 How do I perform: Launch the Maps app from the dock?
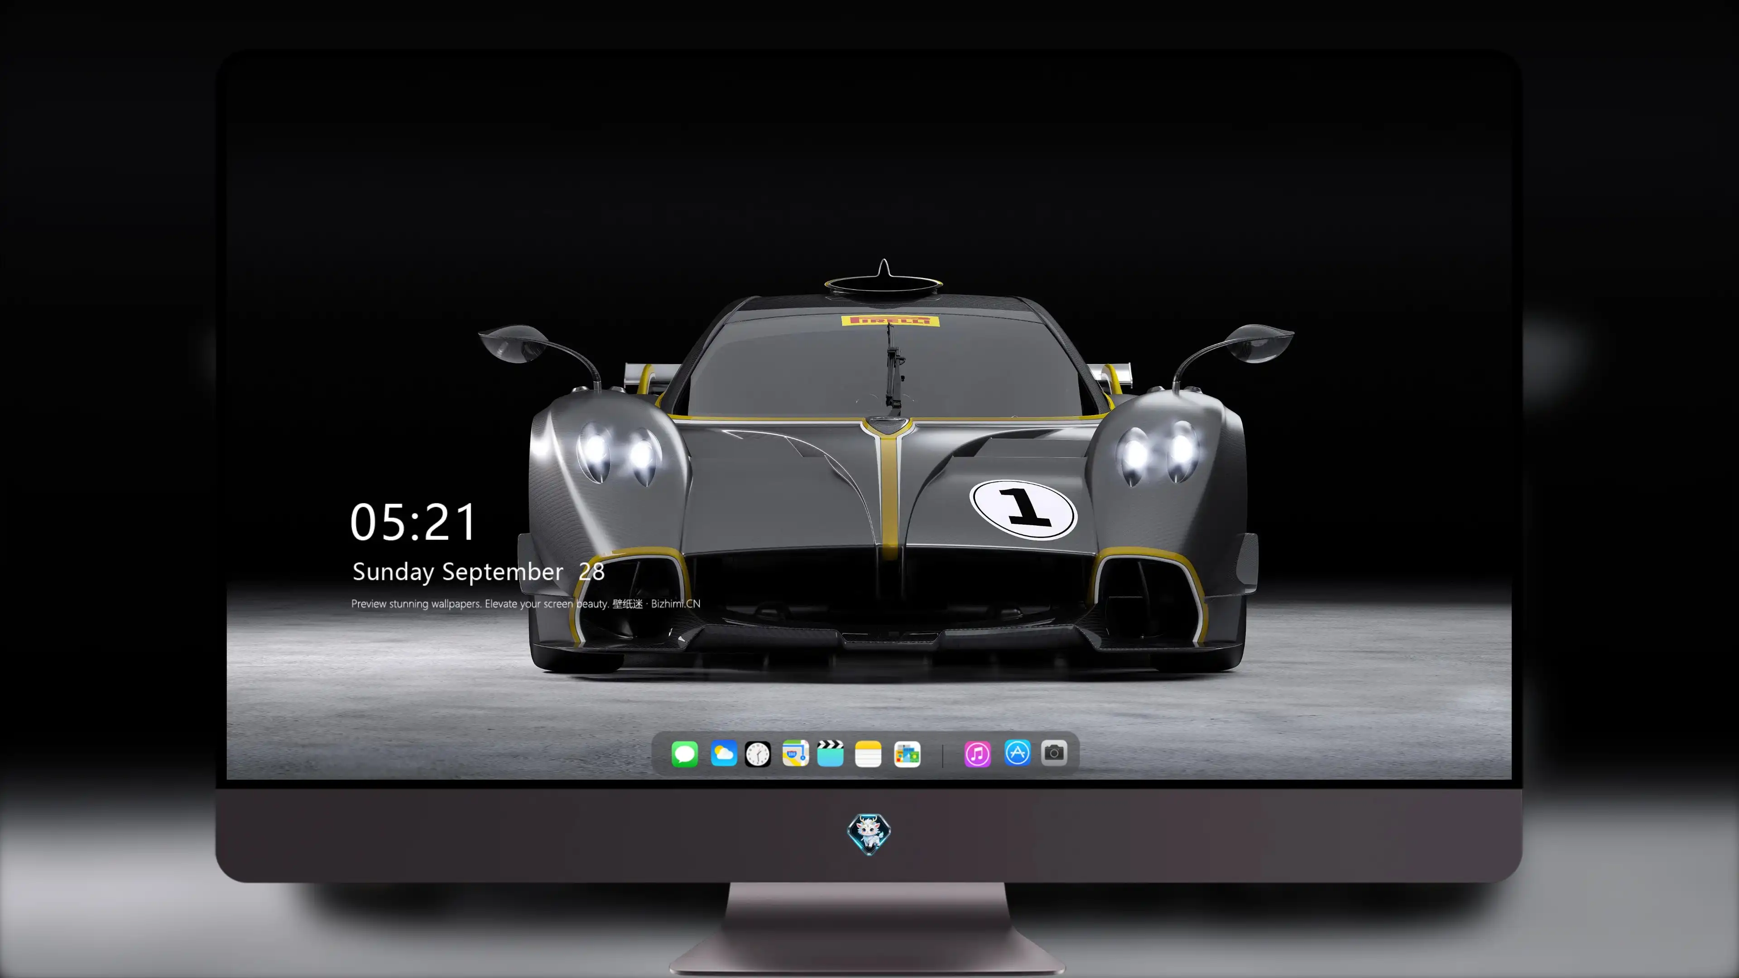[795, 753]
